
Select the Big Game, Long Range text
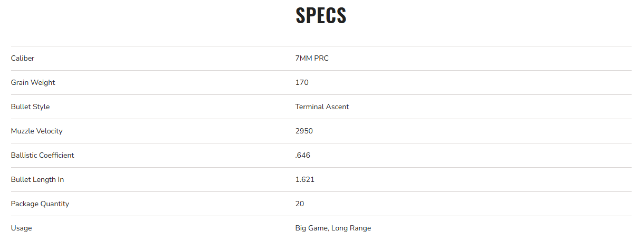click(333, 228)
